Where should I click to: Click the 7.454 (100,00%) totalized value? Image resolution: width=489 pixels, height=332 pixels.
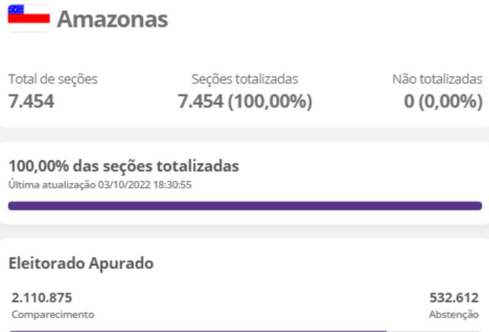pos(245,101)
